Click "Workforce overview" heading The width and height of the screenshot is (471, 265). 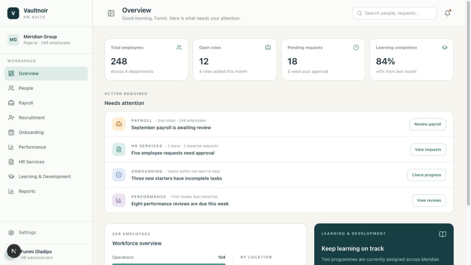pyautogui.click(x=137, y=243)
